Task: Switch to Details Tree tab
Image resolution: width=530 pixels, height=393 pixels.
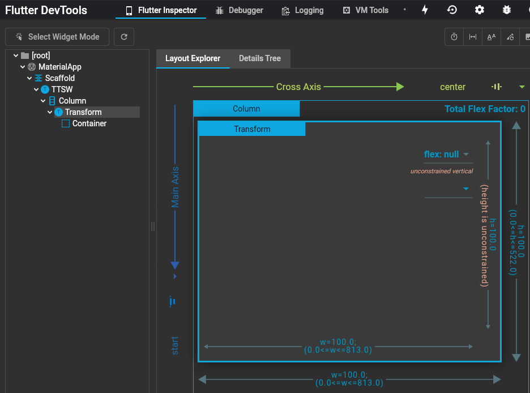Action: click(x=259, y=58)
